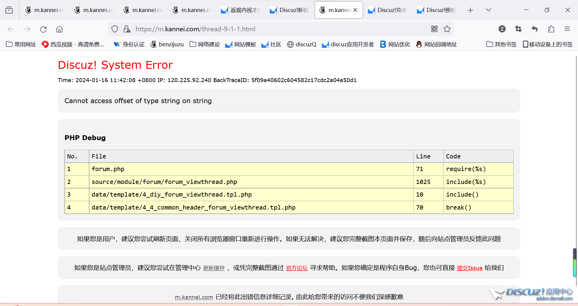Viewport: 578px width, 306px height.
Task: Open the recent browsing view icon
Action: 9,10
